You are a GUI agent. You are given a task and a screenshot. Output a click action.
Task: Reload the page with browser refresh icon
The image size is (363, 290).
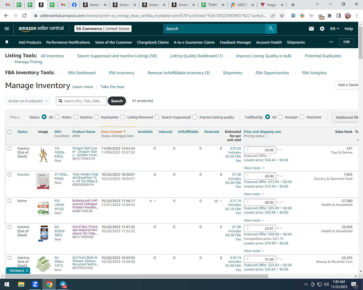(x=24, y=16)
